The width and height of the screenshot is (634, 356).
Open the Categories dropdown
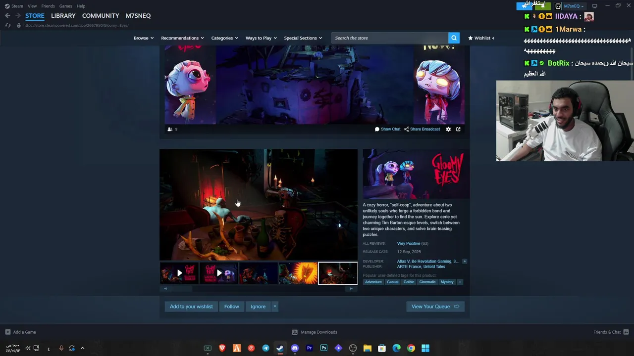[224, 38]
